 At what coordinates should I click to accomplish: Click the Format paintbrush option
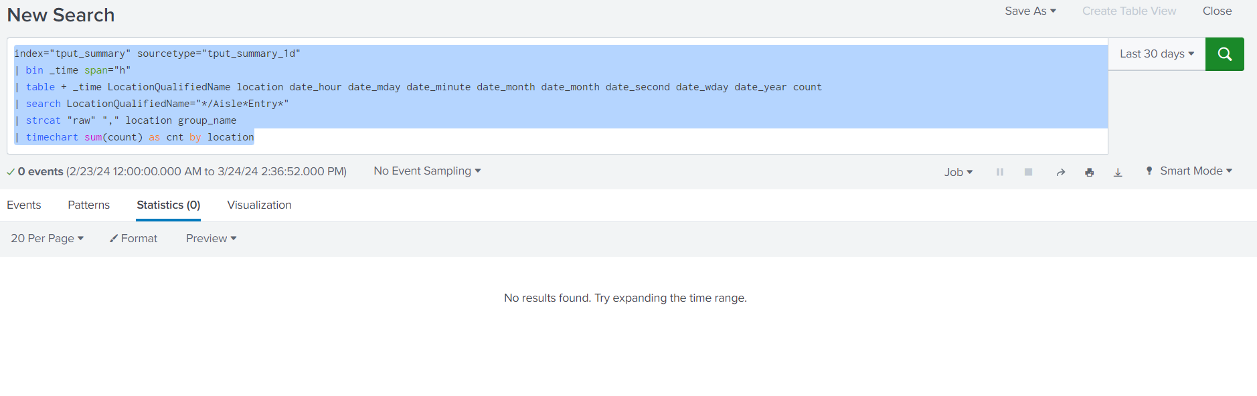click(x=134, y=238)
